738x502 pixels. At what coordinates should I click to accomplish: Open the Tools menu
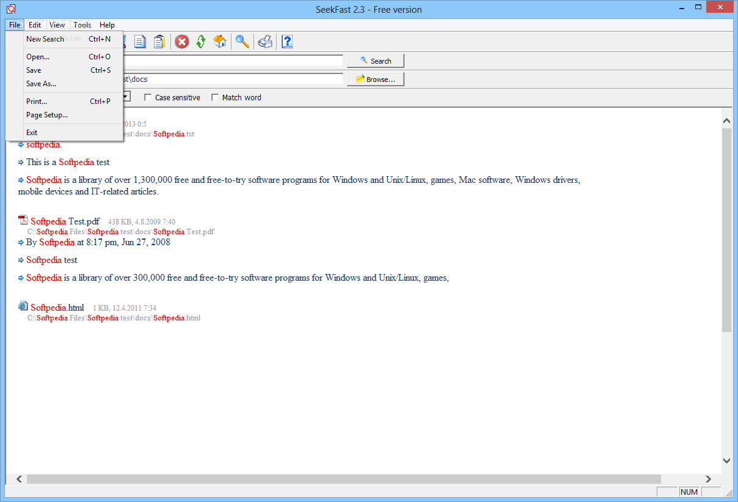[82, 25]
